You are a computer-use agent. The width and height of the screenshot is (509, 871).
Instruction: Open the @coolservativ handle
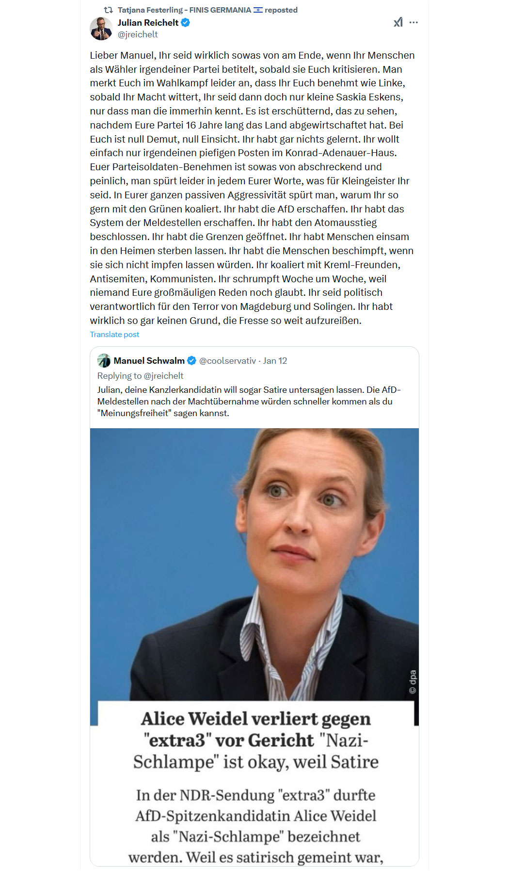(x=227, y=361)
